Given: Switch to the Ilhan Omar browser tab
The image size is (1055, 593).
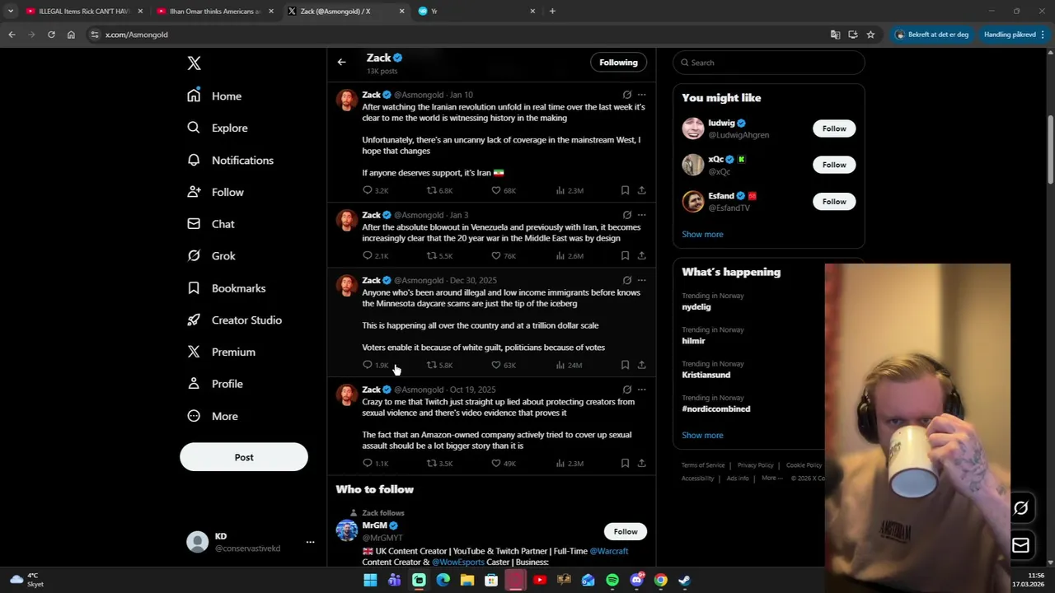Looking at the screenshot, I should click(214, 12).
